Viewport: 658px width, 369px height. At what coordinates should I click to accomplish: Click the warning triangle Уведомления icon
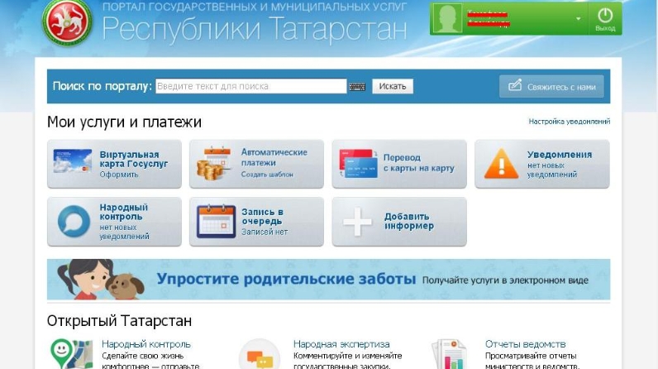tap(501, 164)
